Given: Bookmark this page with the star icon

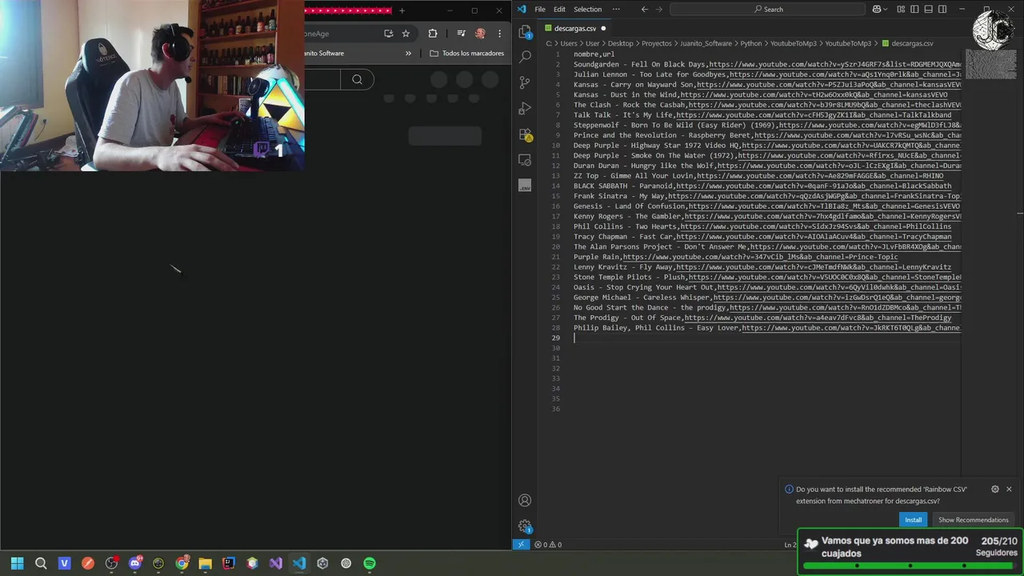Looking at the screenshot, I should (x=406, y=34).
